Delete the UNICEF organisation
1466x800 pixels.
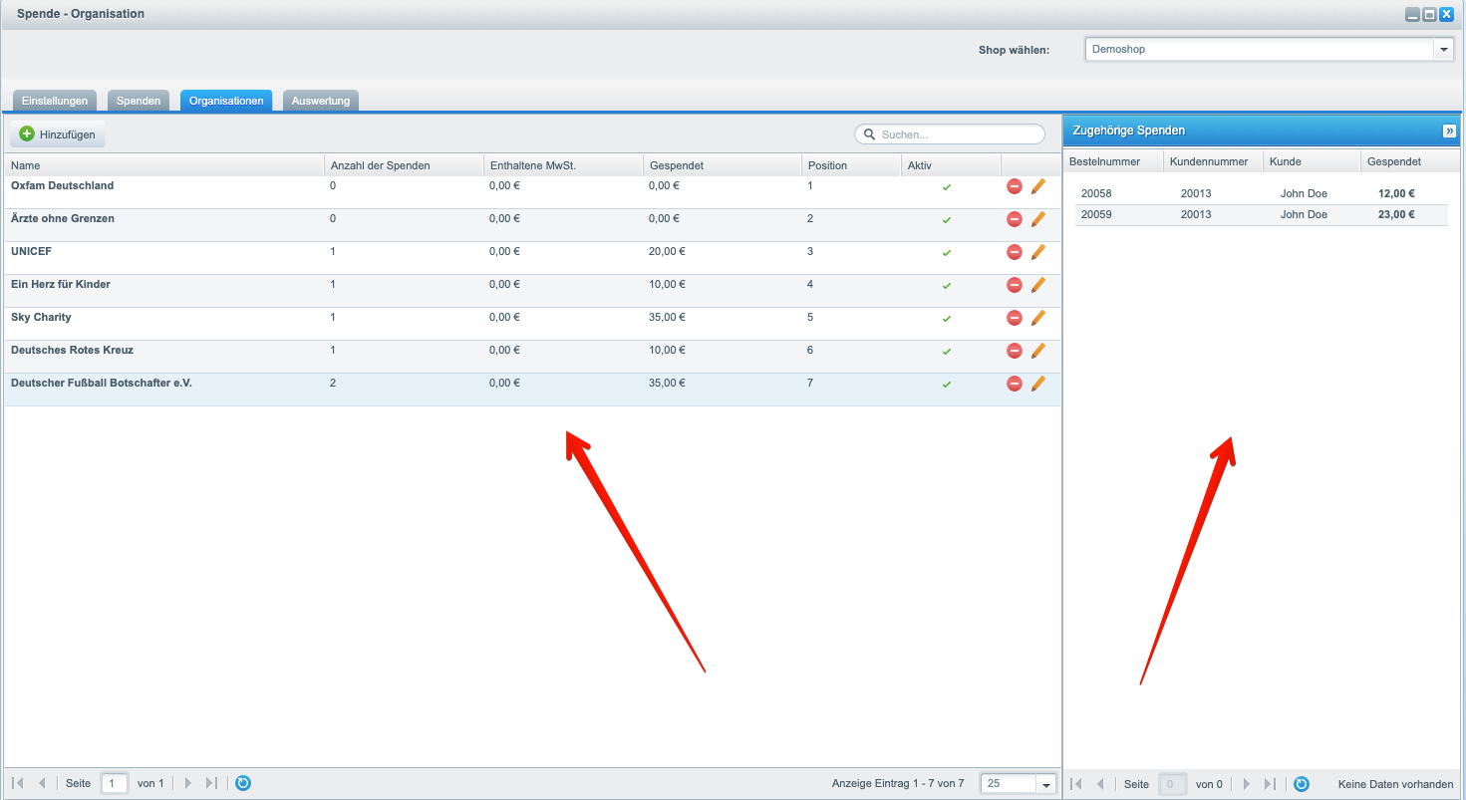[x=1015, y=252]
